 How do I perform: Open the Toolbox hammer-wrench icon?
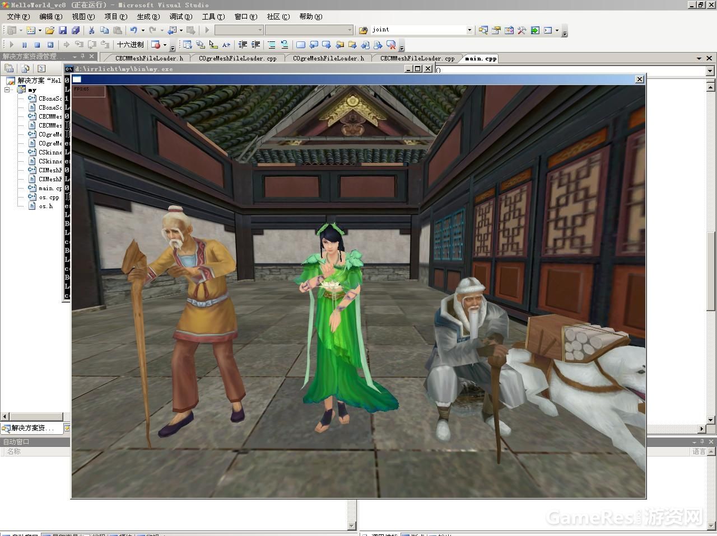click(522, 30)
